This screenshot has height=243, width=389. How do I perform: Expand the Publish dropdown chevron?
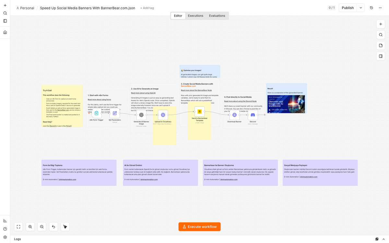[361, 8]
